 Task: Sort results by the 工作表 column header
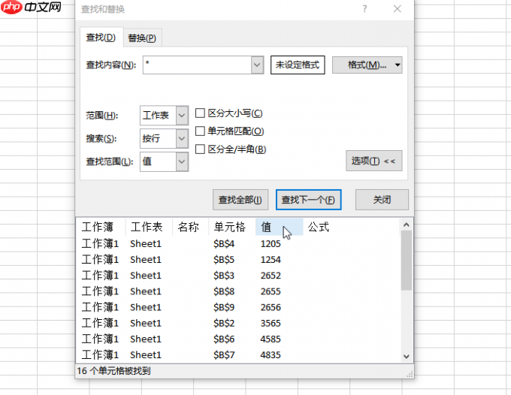click(x=149, y=227)
